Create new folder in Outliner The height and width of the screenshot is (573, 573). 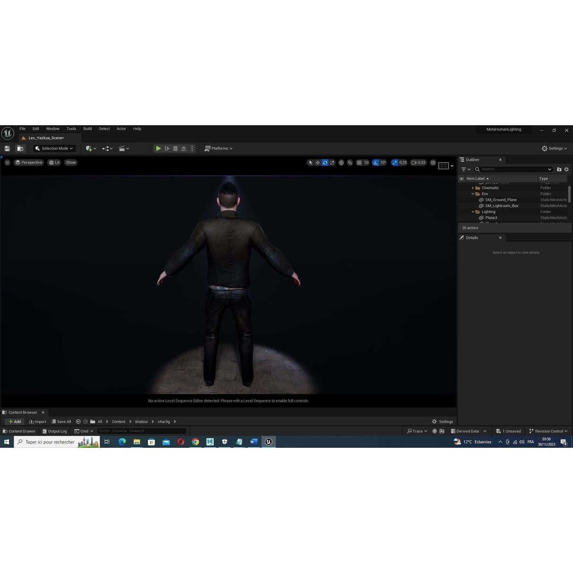pyautogui.click(x=559, y=169)
